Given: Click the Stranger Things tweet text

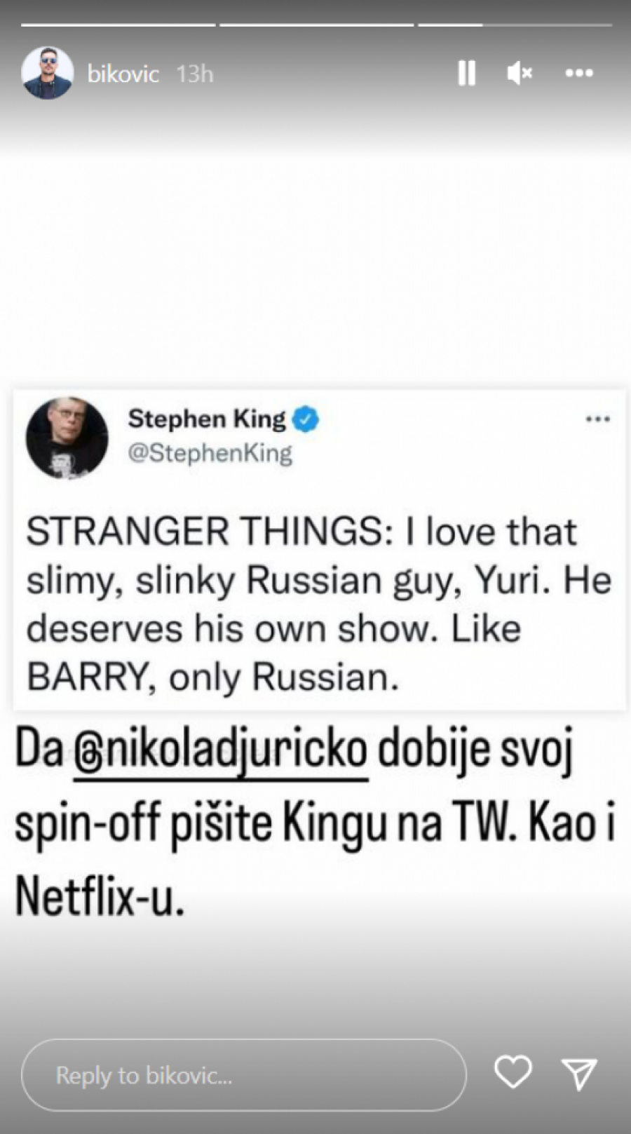Looking at the screenshot, I should click(x=319, y=605).
